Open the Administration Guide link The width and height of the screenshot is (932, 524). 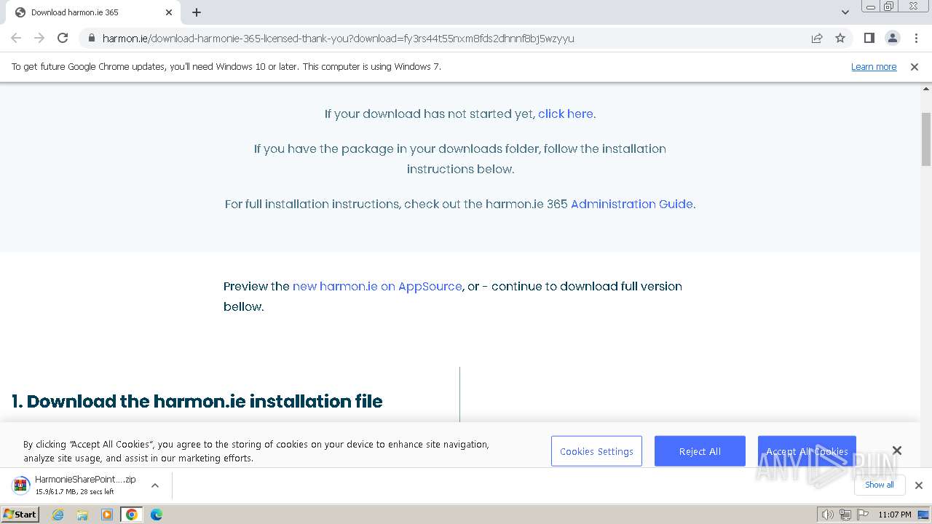click(632, 204)
